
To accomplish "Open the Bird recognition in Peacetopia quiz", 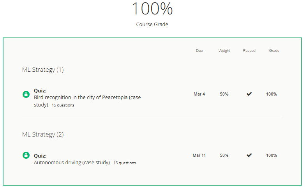I will [x=87, y=98].
